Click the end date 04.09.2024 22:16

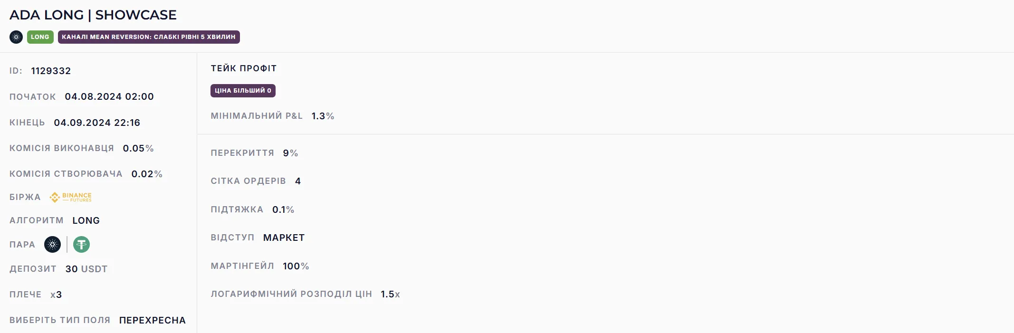(x=97, y=123)
